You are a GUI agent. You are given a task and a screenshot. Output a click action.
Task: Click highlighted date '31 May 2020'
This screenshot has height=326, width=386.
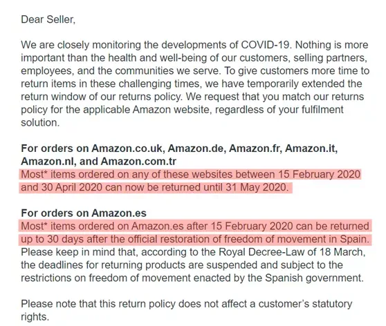tap(257, 188)
